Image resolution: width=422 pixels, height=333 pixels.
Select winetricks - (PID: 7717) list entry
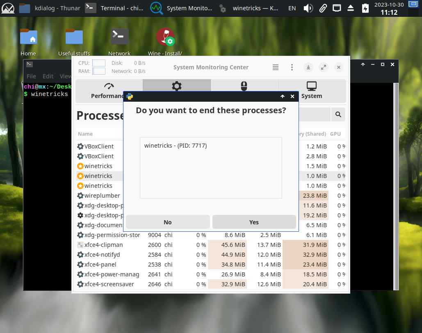tap(176, 146)
